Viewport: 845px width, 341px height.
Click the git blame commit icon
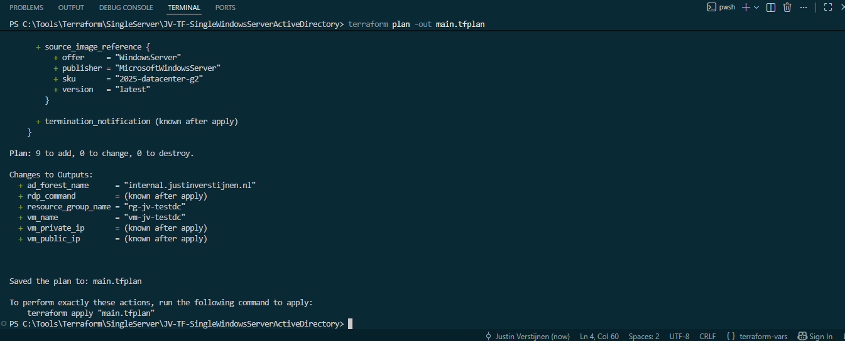tap(489, 336)
